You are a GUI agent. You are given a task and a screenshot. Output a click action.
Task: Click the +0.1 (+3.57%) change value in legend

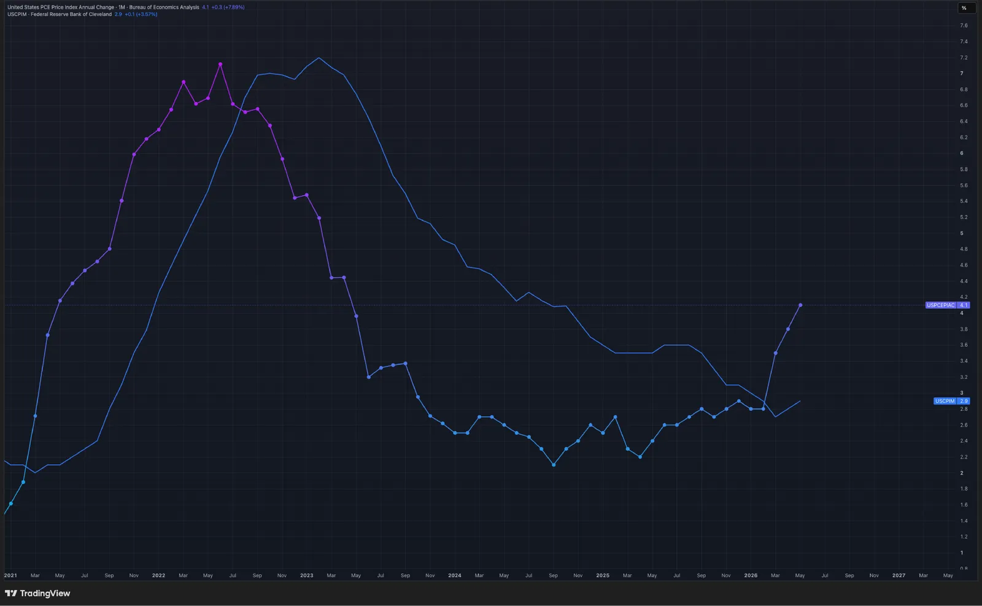[141, 14]
